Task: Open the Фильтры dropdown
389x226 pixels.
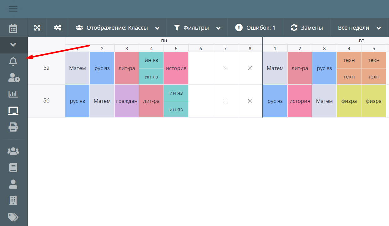Action: coord(197,28)
